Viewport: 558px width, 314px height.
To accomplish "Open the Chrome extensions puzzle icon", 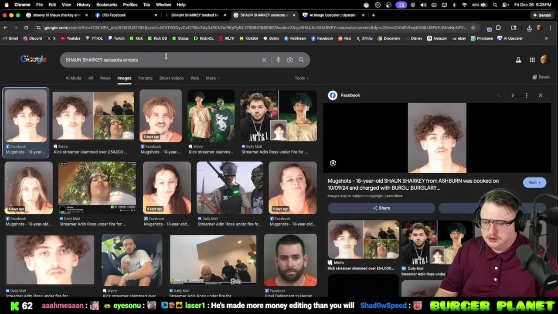I will pos(498,27).
